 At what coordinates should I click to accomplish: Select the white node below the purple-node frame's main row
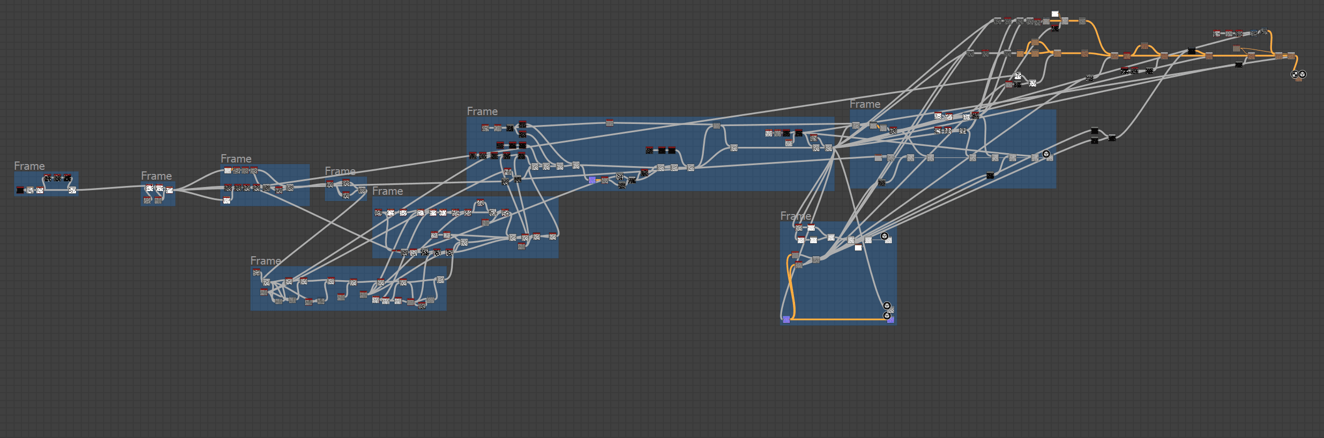click(858, 247)
